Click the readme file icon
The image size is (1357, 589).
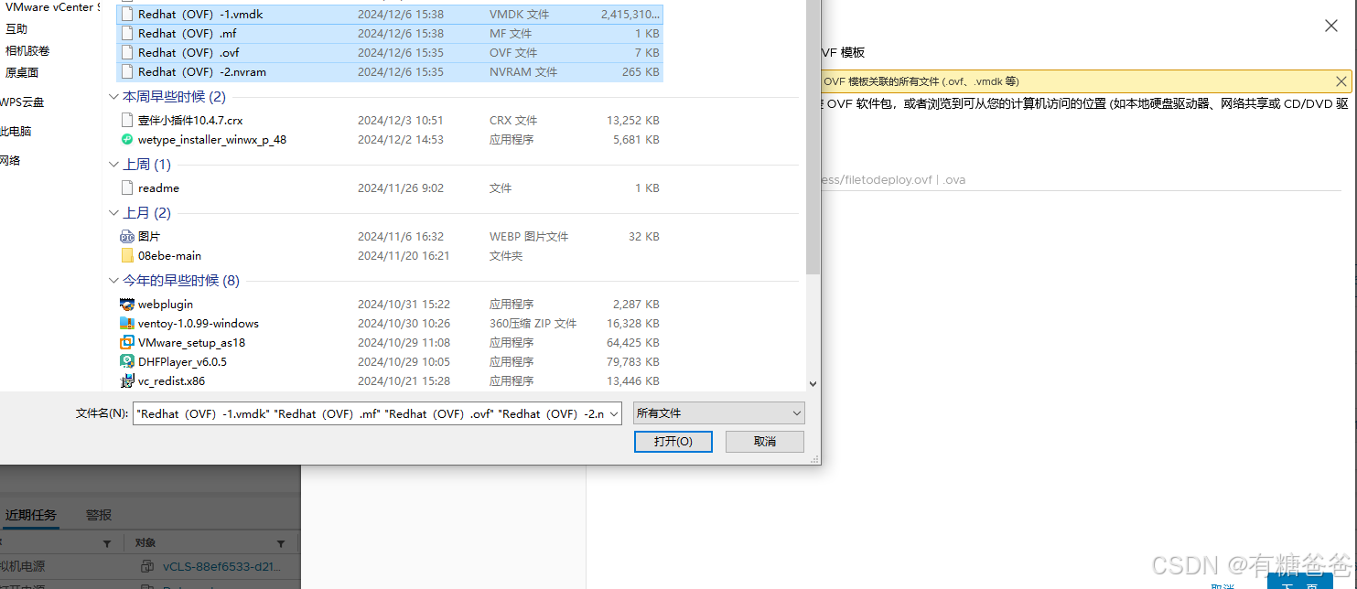tap(127, 188)
